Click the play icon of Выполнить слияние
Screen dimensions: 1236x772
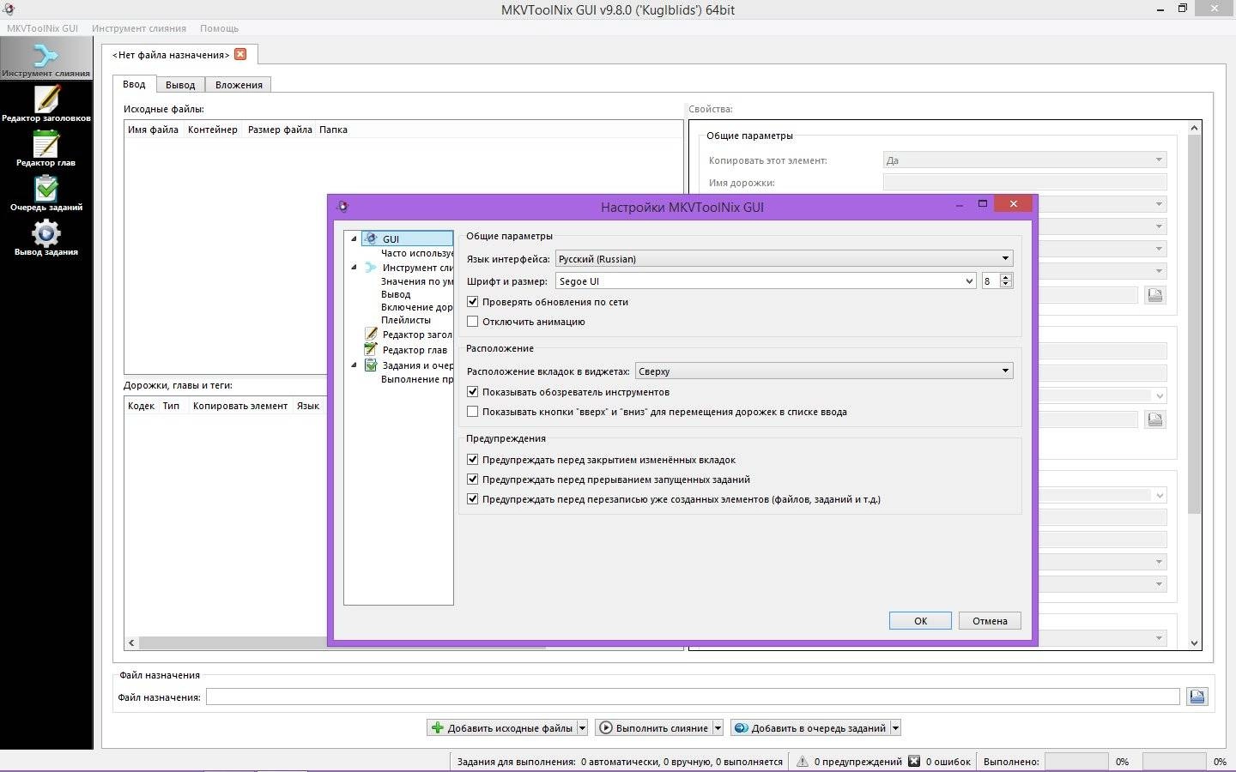[x=606, y=727]
